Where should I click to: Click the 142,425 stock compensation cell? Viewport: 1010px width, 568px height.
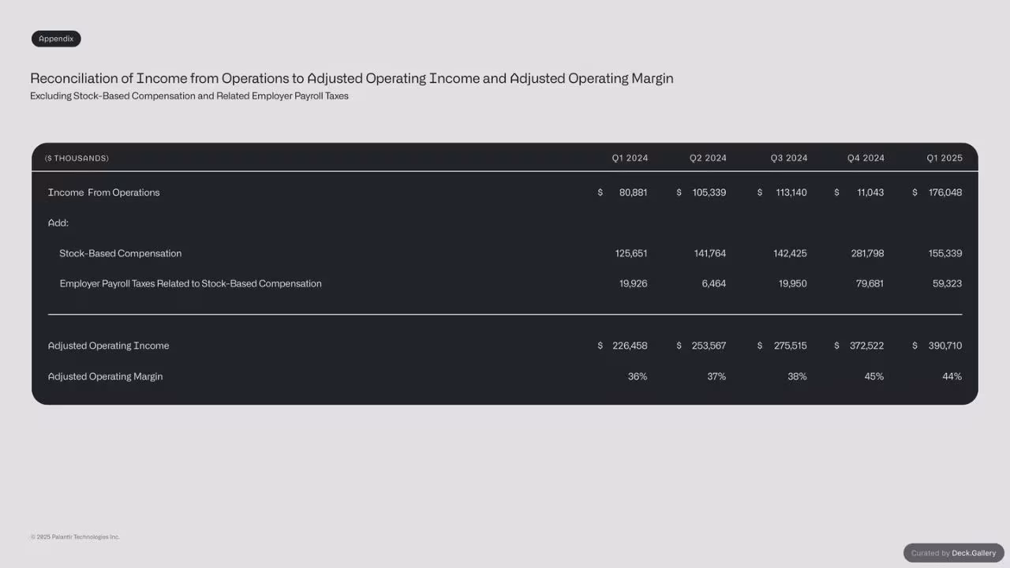click(790, 253)
